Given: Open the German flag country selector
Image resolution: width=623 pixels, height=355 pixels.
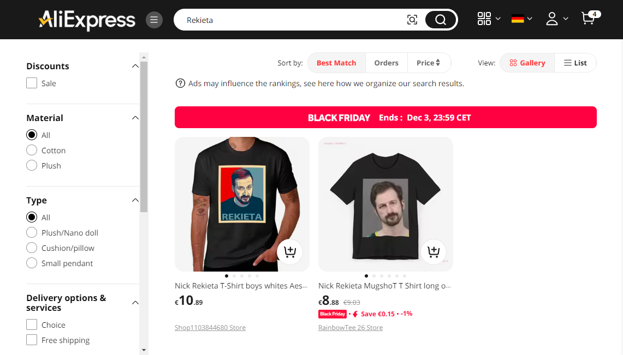Looking at the screenshot, I should 517,19.
